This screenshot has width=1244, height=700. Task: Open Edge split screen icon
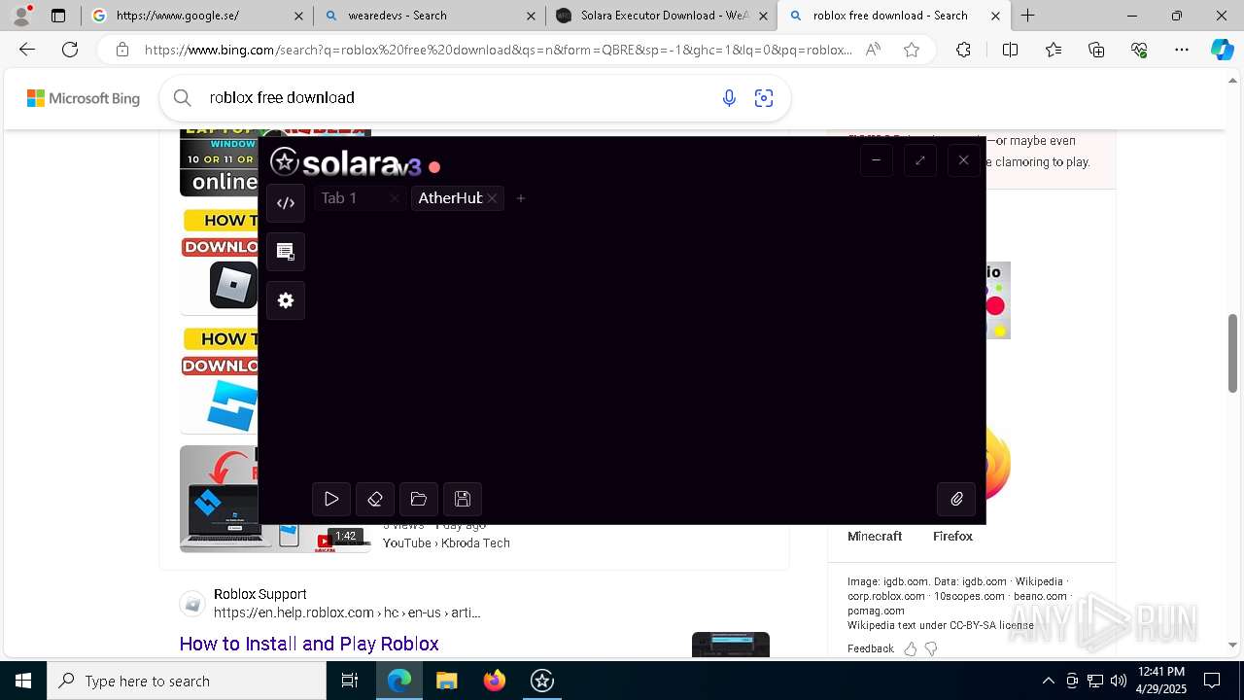click(x=1010, y=50)
